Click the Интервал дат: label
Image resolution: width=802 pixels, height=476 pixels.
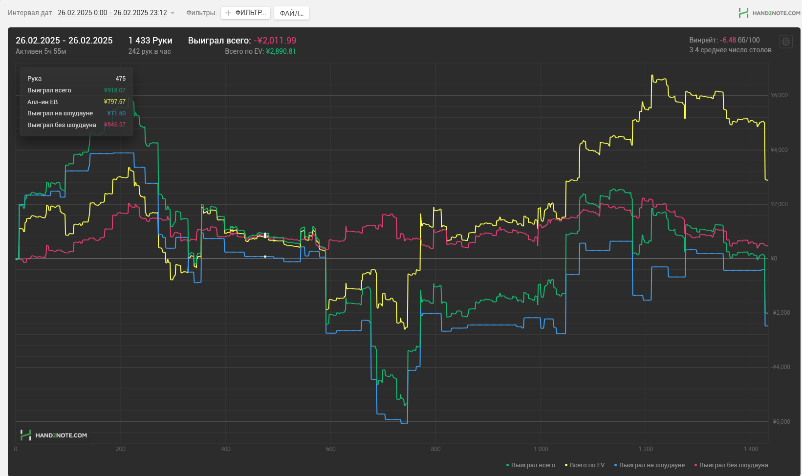(31, 13)
